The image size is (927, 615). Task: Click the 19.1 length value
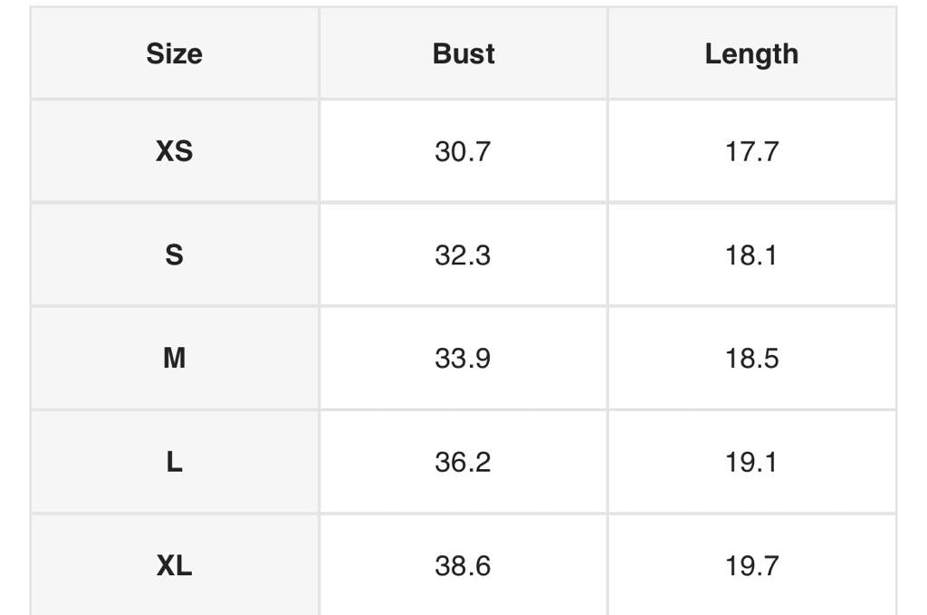pos(751,463)
